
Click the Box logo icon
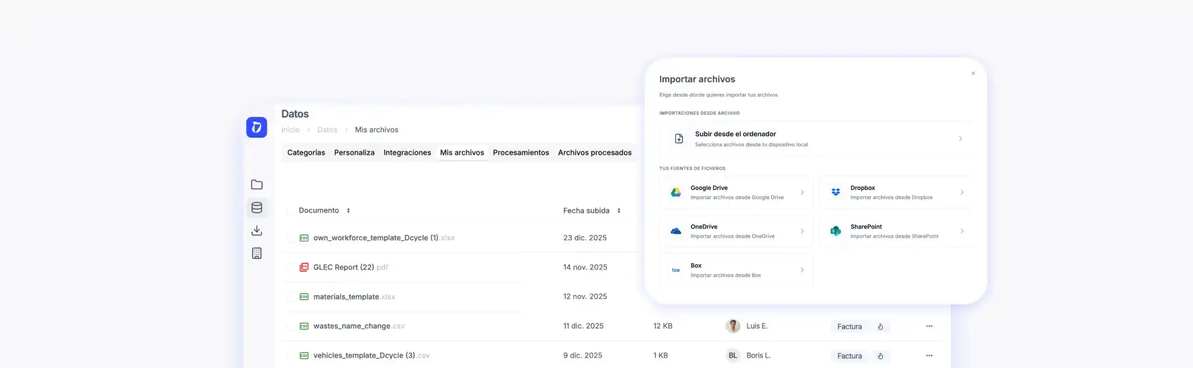coord(676,270)
